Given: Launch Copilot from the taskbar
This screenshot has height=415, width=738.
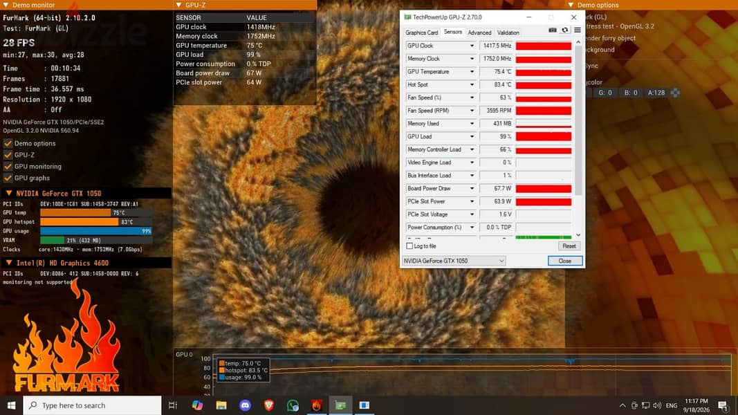Looking at the screenshot, I should click(197, 405).
